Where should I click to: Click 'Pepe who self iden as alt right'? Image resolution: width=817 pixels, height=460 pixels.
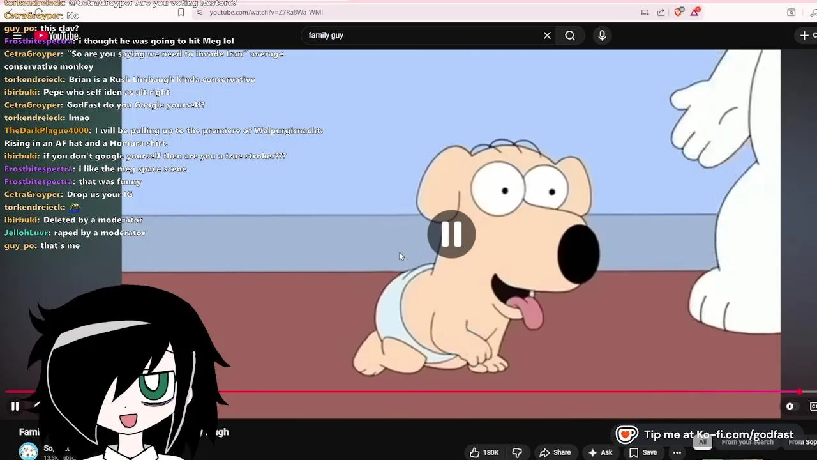click(107, 92)
